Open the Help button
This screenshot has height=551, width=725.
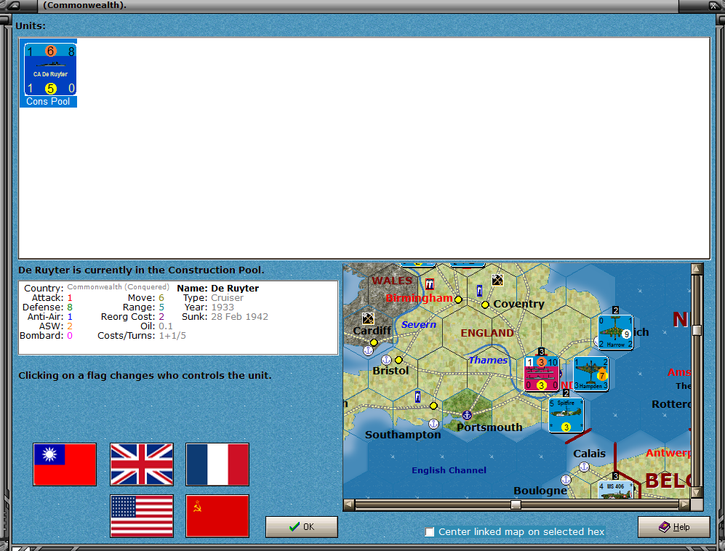click(673, 527)
